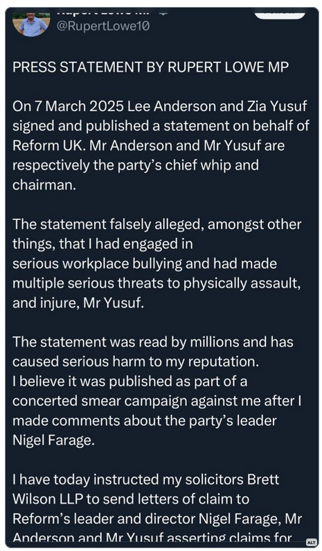Screen dimensions: 322x551
Task: Click the line beginning Wilson LLP to send
Action: pyautogui.click(x=131, y=500)
